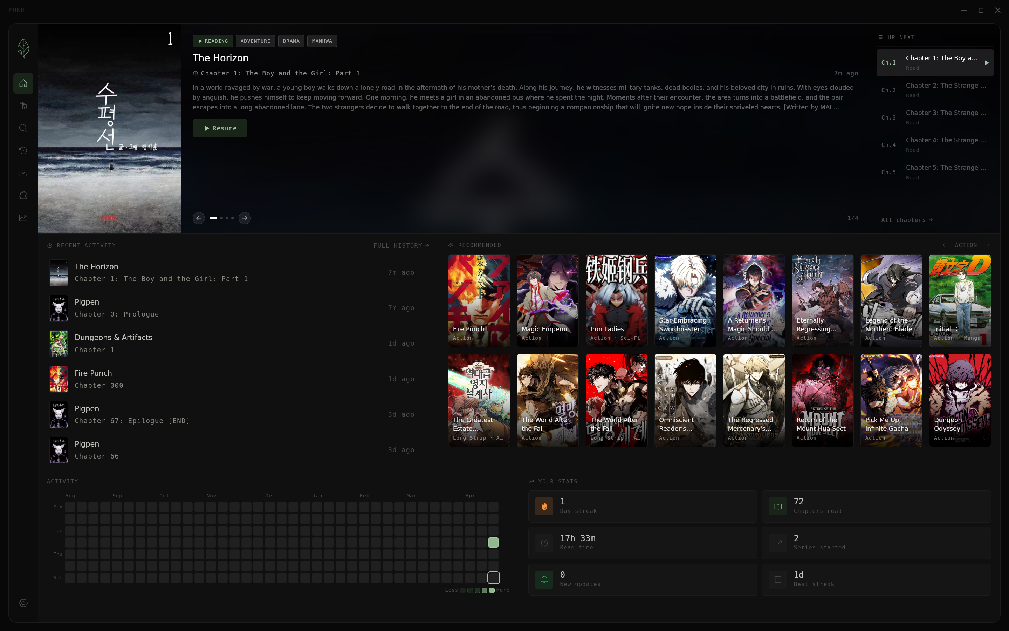Open Chapter 4: The Strange in Up Next

click(935, 145)
